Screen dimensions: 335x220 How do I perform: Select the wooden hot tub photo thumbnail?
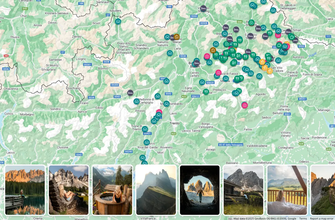[112, 190]
